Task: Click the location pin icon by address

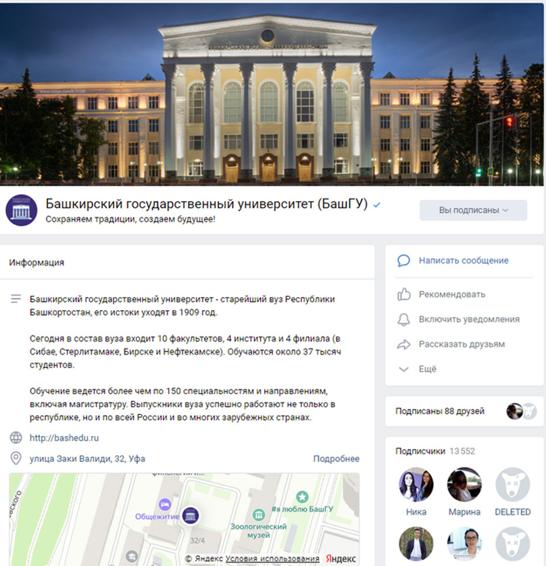Action: (x=16, y=458)
